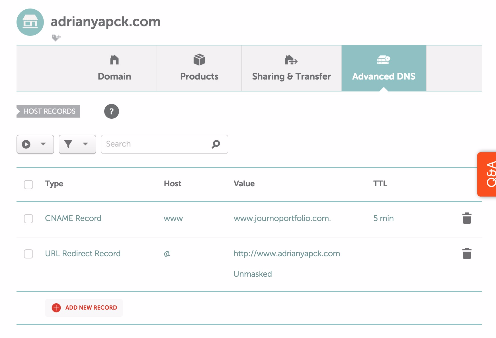
Task: Click the 'URL Redirect Record' type text
Action: [x=83, y=253]
